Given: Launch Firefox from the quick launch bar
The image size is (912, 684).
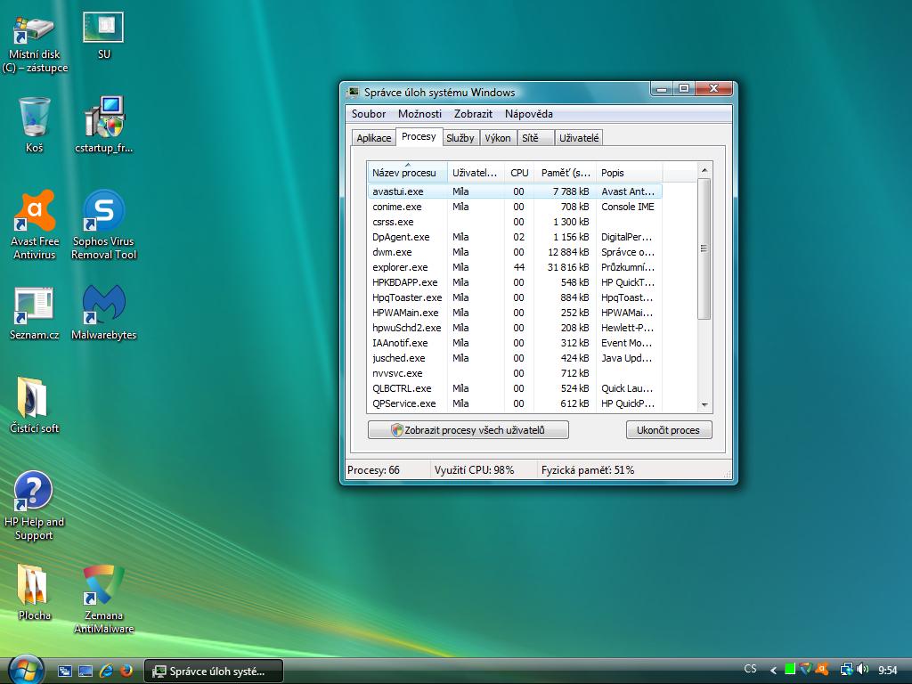Looking at the screenshot, I should click(126, 671).
